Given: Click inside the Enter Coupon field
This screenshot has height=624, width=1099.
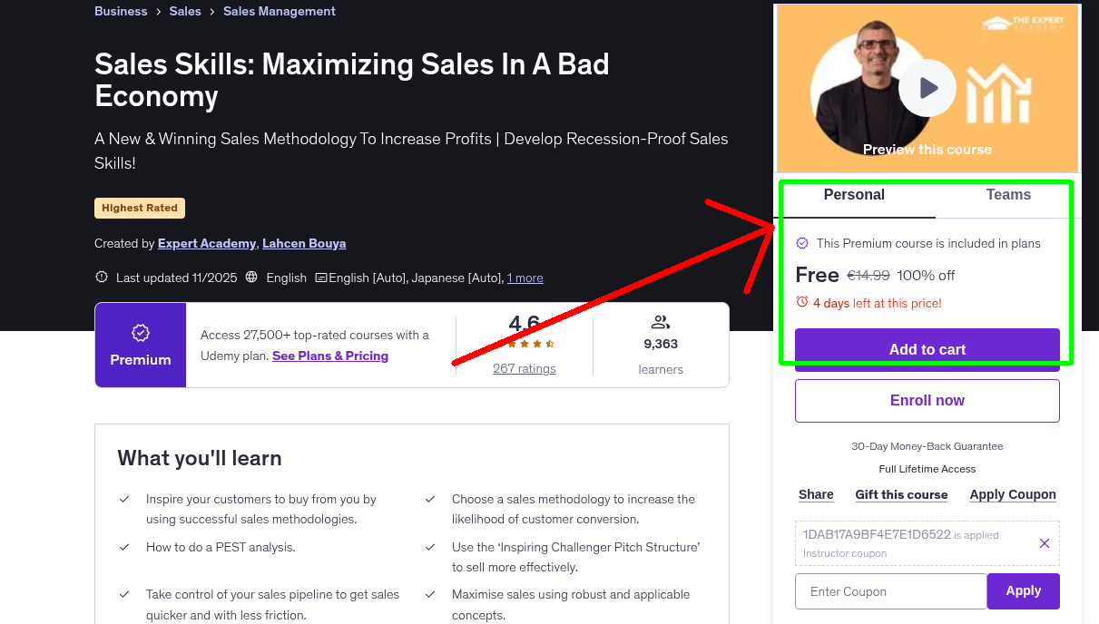Looking at the screenshot, I should 889,590.
